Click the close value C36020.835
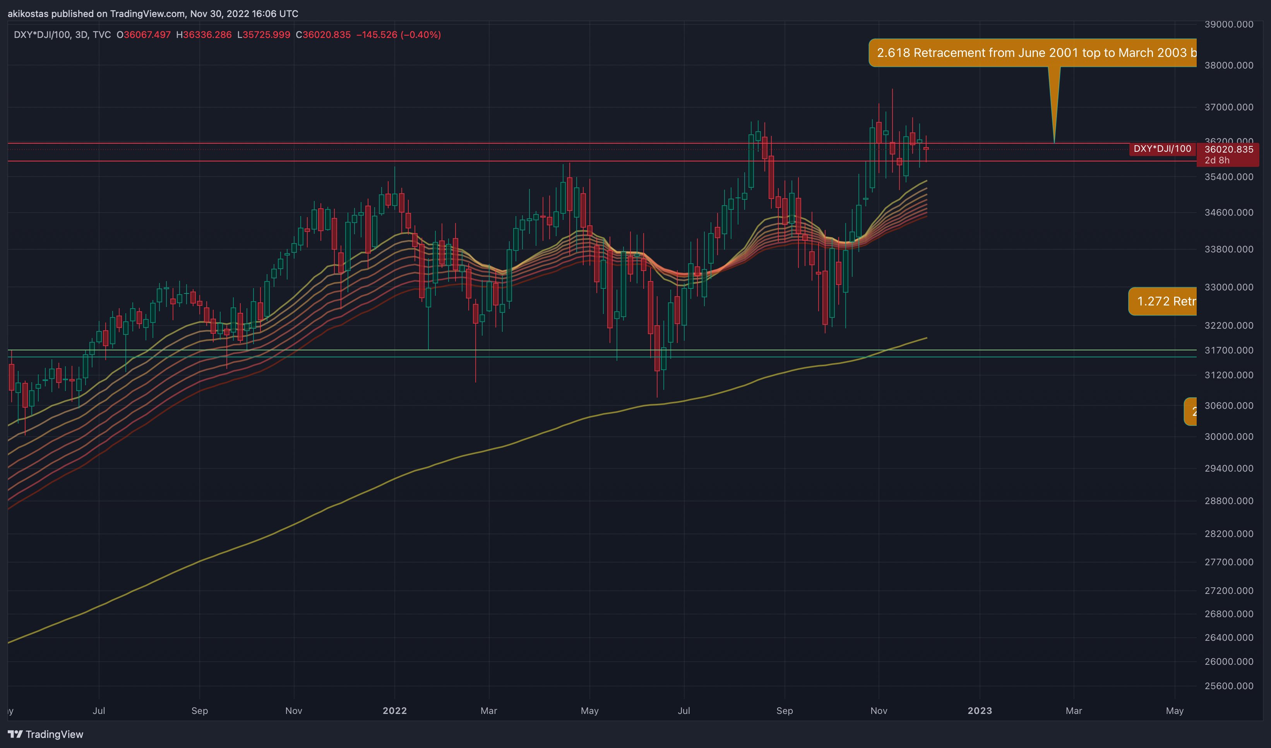1271x748 pixels. [323, 35]
